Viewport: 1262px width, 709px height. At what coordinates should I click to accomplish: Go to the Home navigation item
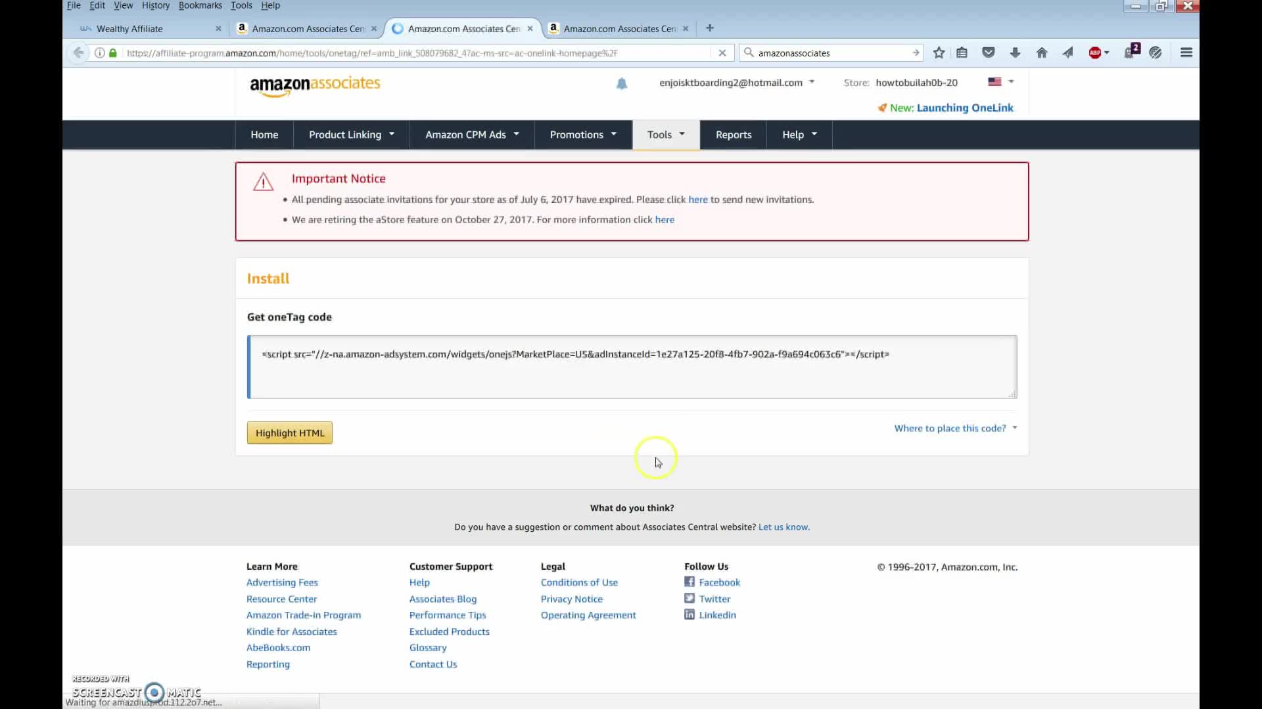264,135
